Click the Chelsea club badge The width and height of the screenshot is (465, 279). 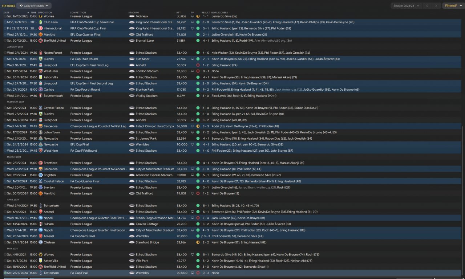[x=40, y=242]
